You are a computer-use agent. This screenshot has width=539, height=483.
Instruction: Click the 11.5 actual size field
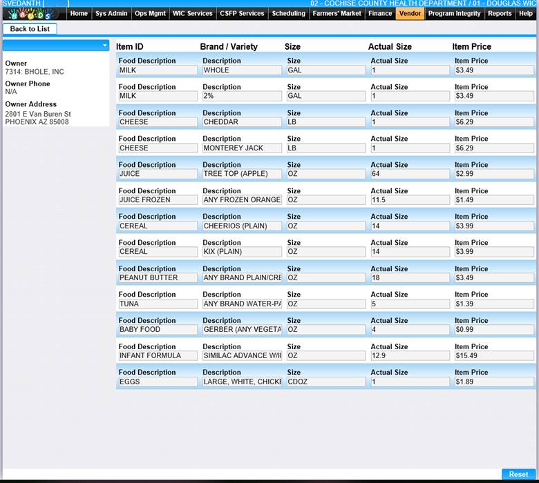point(410,200)
